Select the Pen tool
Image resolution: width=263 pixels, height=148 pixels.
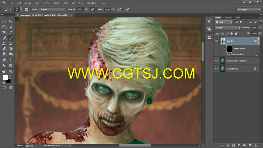click(4, 60)
